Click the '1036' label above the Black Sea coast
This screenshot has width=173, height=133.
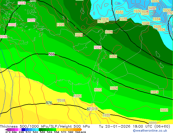[x=105, y=19]
